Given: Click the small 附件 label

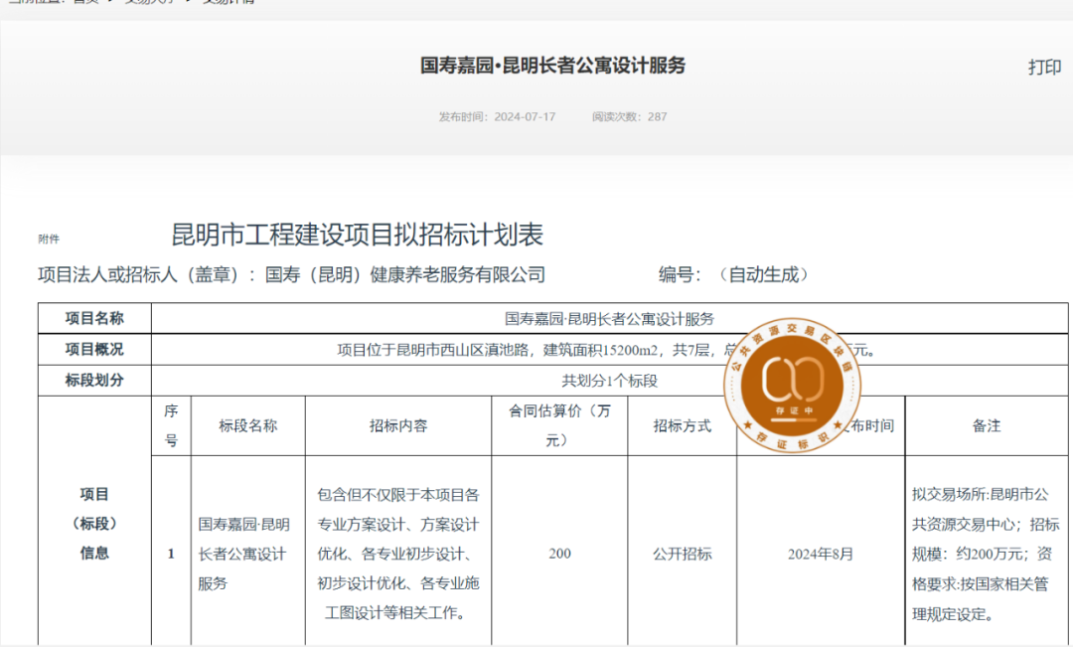Looking at the screenshot, I should [x=49, y=239].
